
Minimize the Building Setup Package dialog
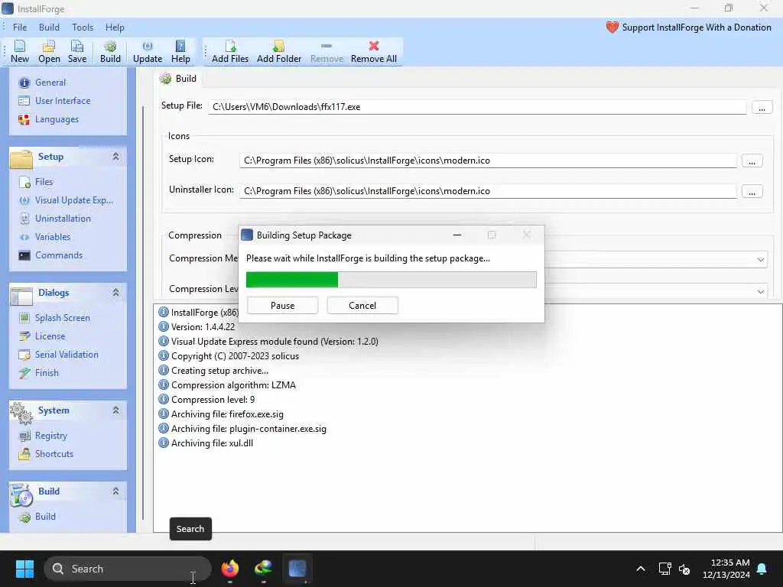457,235
